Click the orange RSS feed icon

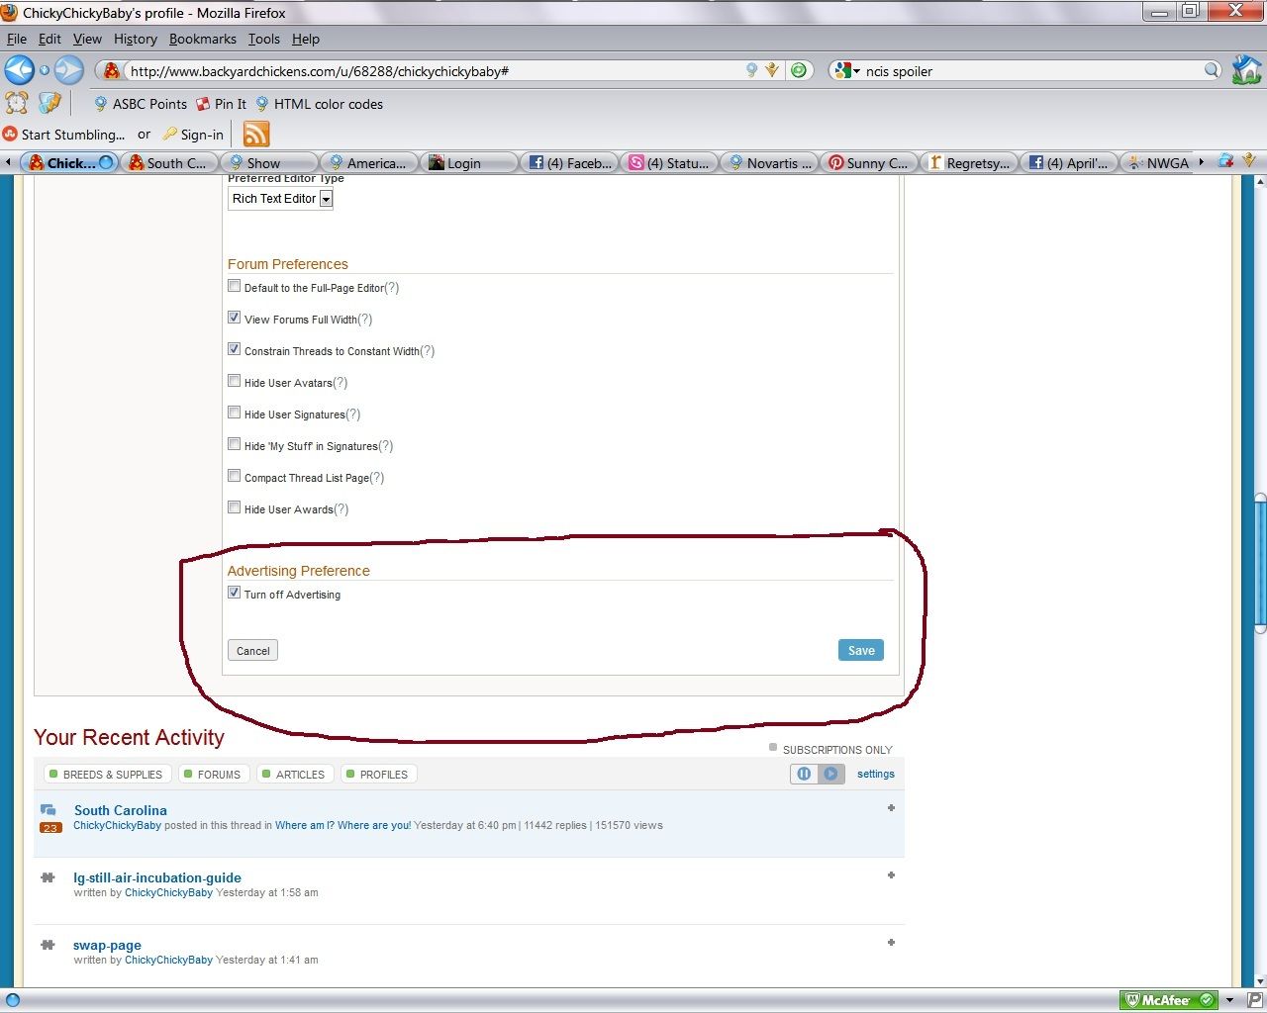(x=256, y=135)
